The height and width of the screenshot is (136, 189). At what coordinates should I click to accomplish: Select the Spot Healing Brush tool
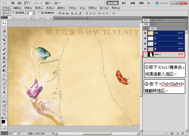point(4,49)
